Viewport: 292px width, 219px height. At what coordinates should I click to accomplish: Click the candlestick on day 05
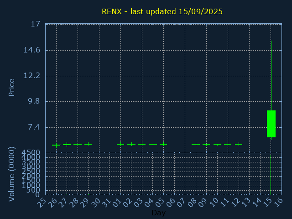(x=163, y=144)
